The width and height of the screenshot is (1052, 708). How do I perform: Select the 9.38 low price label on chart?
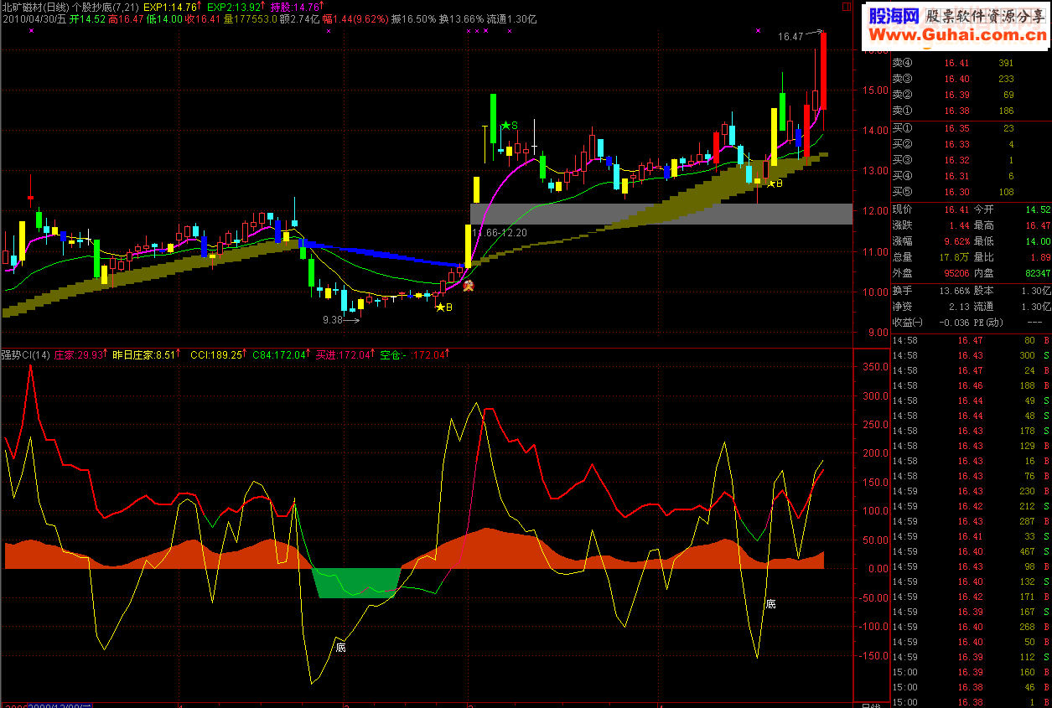coord(334,320)
